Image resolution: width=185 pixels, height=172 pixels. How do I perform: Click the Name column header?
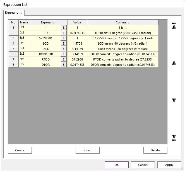coord(24,22)
